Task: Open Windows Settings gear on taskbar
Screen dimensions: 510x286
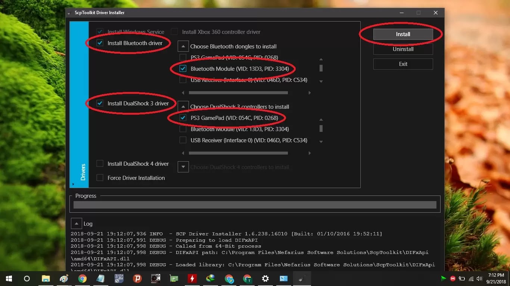Action: tap(265, 279)
